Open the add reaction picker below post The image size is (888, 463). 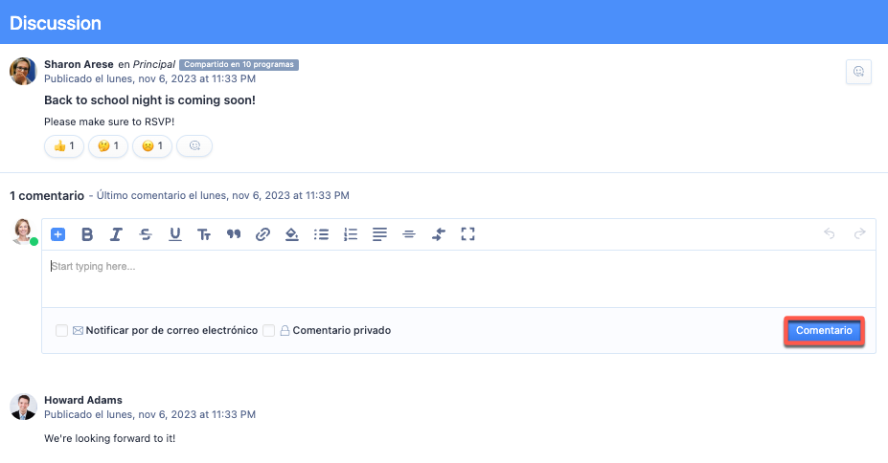point(194,146)
